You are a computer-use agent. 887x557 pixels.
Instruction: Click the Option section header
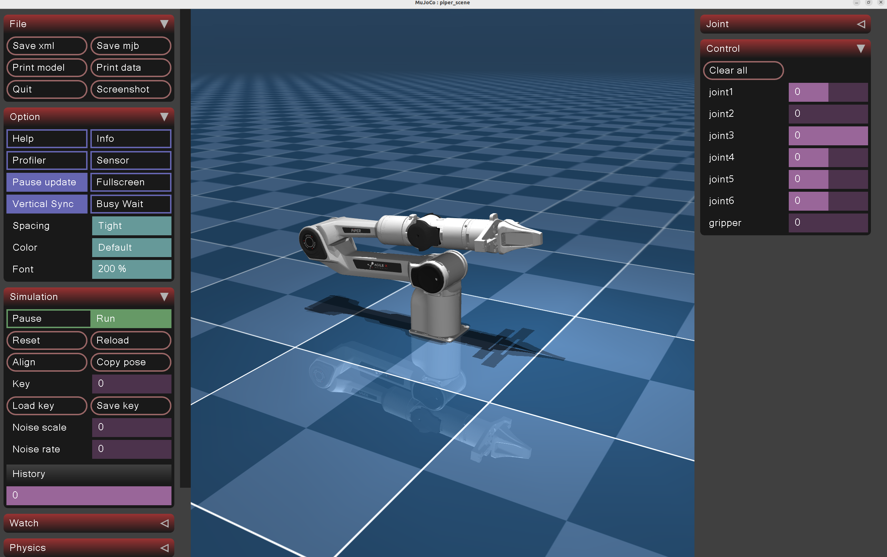(x=89, y=117)
